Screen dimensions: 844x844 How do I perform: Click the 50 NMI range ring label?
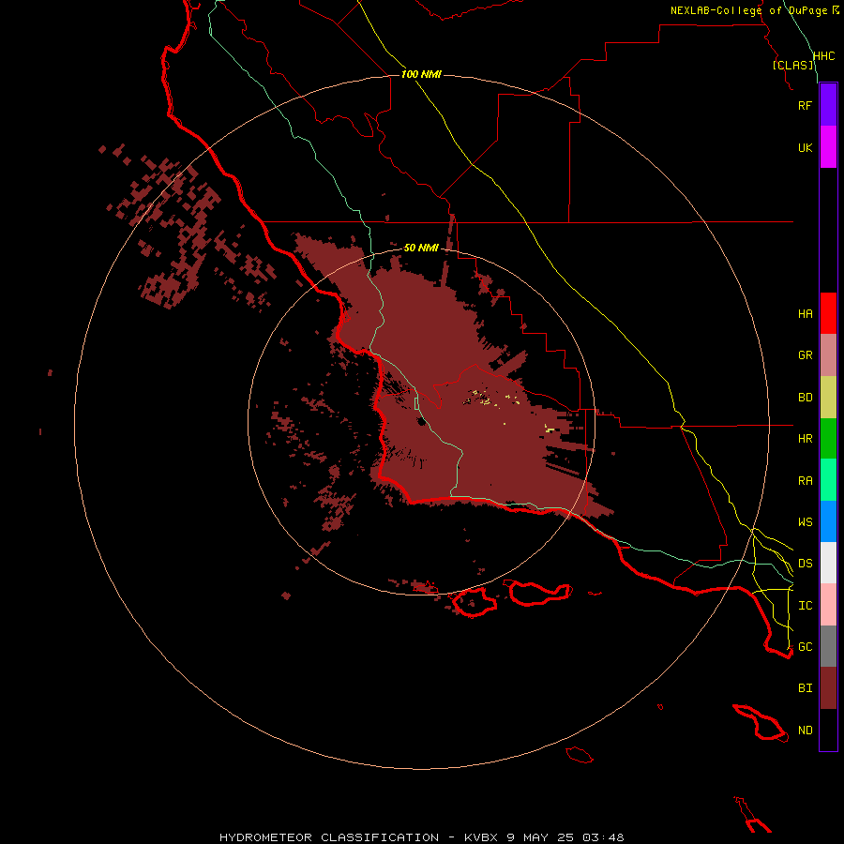coord(421,248)
